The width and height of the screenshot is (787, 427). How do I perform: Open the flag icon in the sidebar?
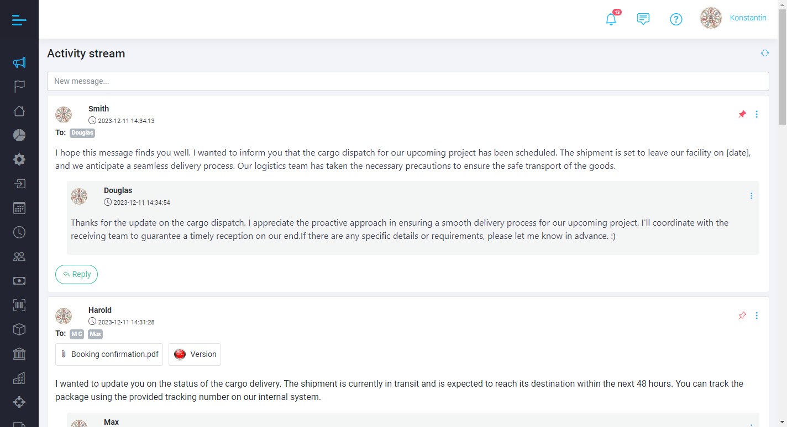point(19,87)
